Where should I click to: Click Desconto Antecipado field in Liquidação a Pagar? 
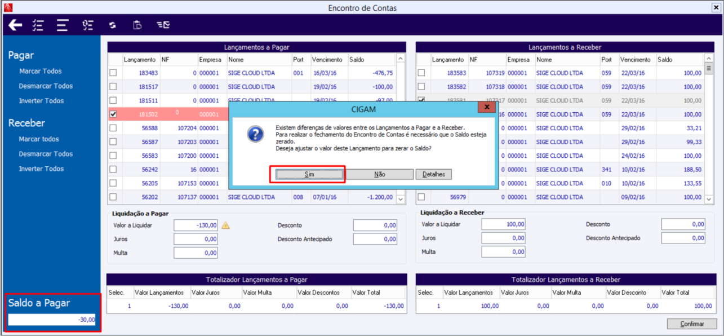[x=375, y=239]
